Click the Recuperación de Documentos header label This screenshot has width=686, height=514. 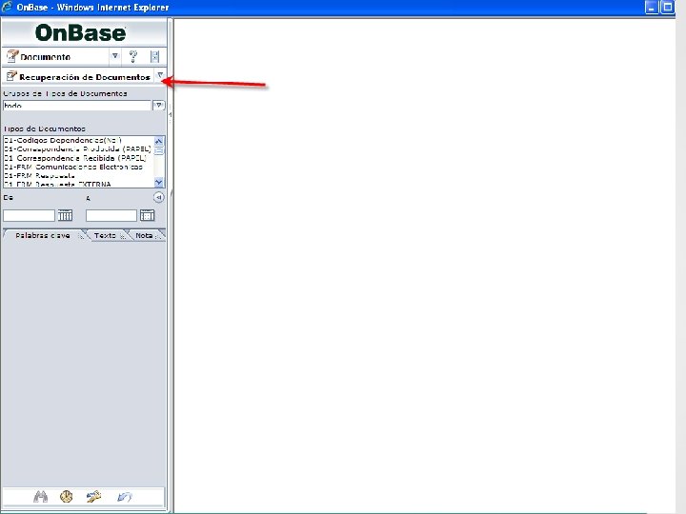click(85, 77)
